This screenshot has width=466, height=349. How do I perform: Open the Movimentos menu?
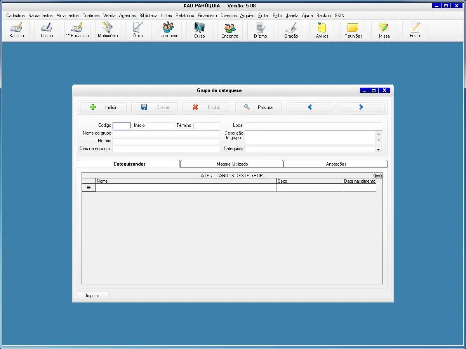[x=68, y=16]
